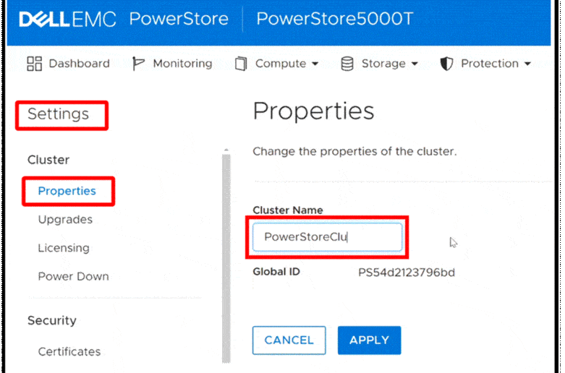Click the Settings heading
The width and height of the screenshot is (565, 373).
[58, 113]
